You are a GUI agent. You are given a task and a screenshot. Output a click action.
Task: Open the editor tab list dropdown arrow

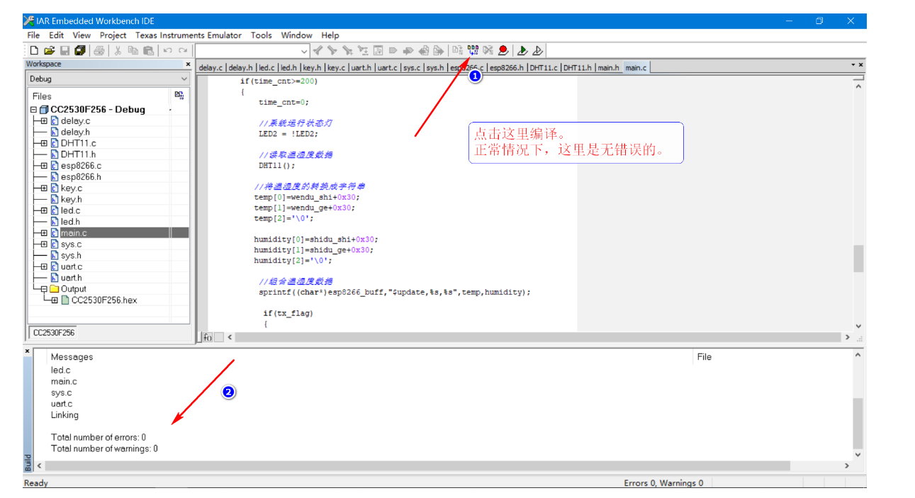click(853, 64)
